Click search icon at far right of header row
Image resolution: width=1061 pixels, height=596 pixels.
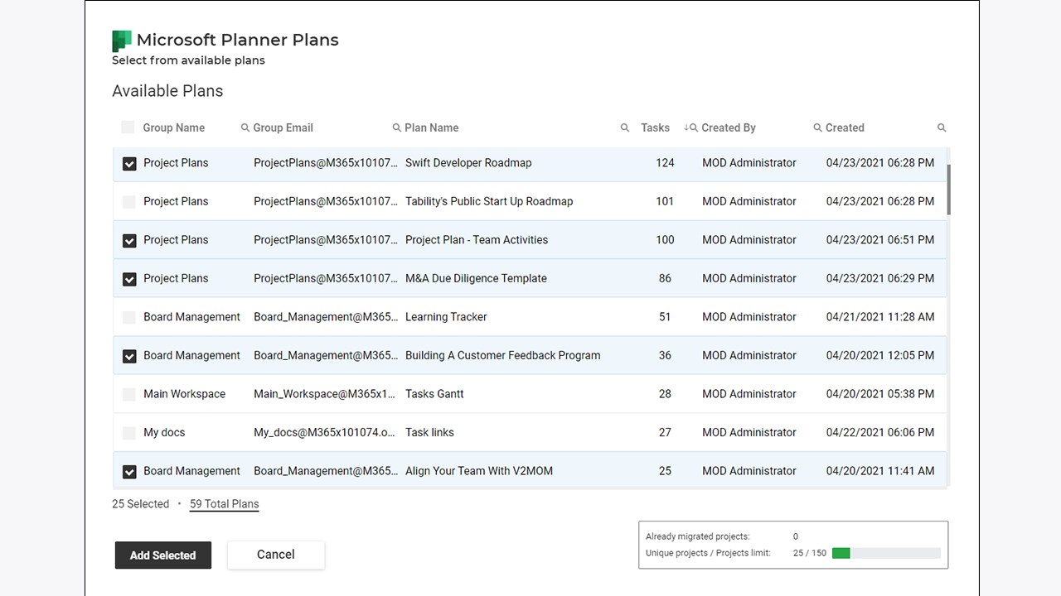point(942,127)
